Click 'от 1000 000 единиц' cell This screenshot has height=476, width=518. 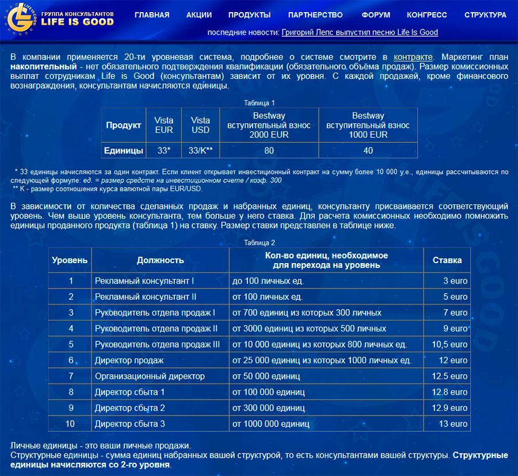point(326,424)
